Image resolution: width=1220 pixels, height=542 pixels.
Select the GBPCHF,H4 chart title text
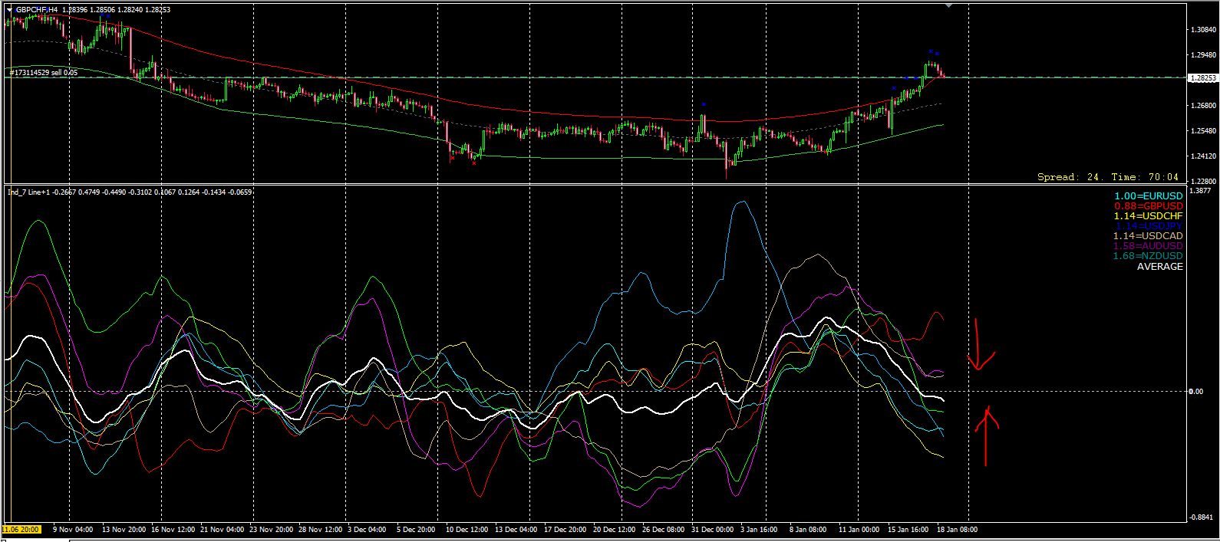[x=37, y=9]
